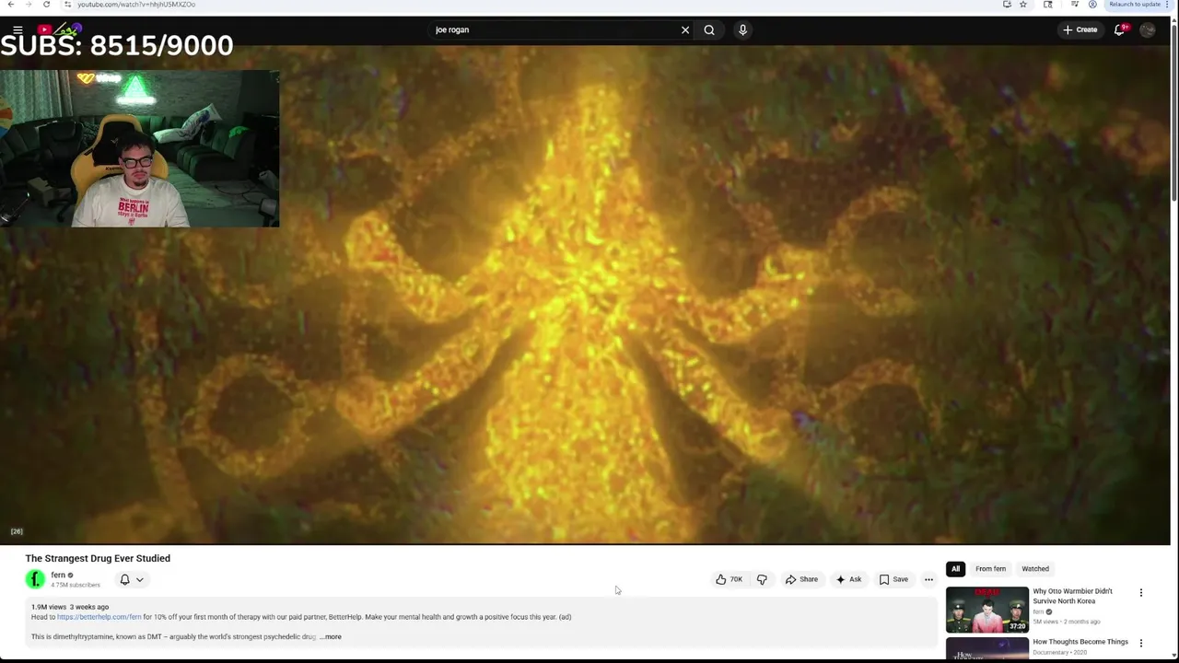Image resolution: width=1179 pixels, height=663 pixels.
Task: Reload the page in browser
Action: coord(46,5)
